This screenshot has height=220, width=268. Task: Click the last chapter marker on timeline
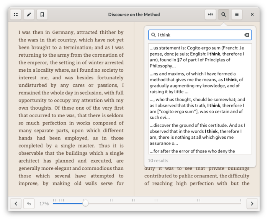click(240, 200)
